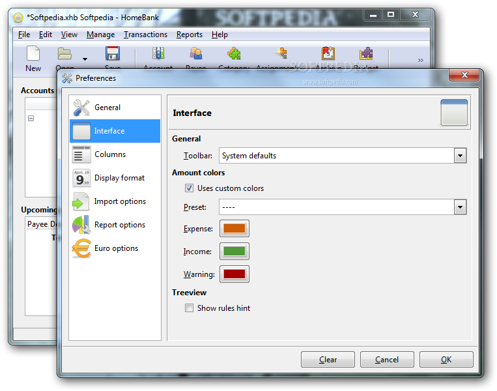Open the Manage menu
Screen dimensions: 497x391
click(100, 35)
